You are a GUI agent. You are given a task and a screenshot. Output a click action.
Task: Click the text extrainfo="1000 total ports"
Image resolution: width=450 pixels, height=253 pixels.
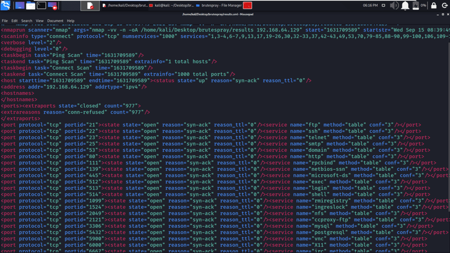[x=186, y=74]
